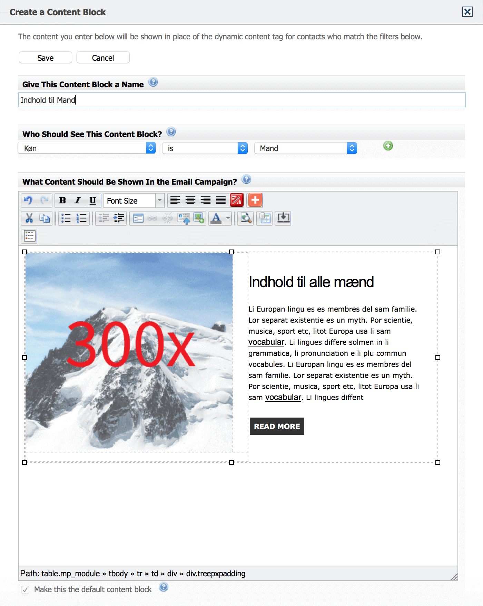The height and width of the screenshot is (606, 483).
Task: Undo the last edit
Action: pyautogui.click(x=29, y=200)
